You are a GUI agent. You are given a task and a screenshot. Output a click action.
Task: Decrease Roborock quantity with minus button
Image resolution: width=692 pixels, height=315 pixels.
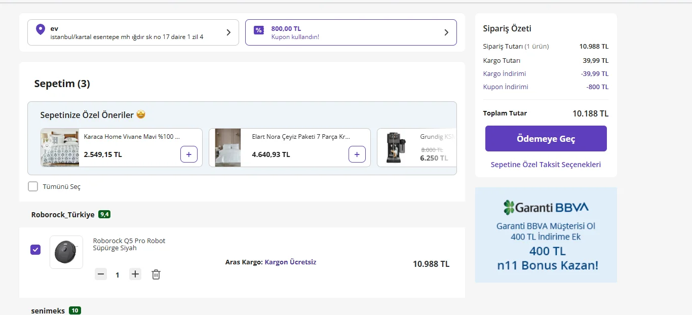click(101, 274)
